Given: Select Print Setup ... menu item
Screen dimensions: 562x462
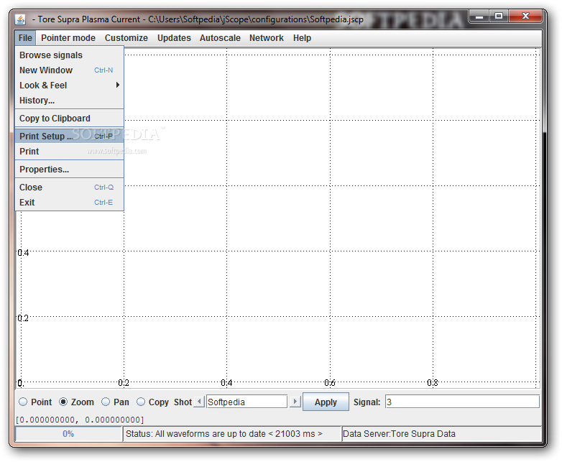Looking at the screenshot, I should click(x=69, y=137).
